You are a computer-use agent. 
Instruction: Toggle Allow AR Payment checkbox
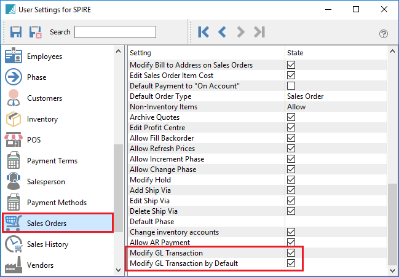[x=291, y=242]
